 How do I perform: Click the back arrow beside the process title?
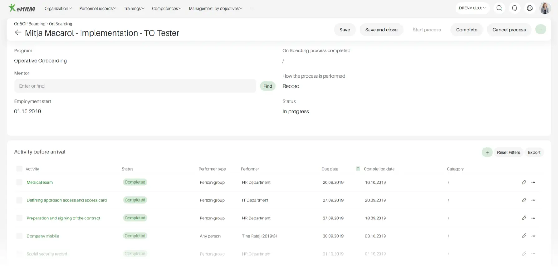(x=18, y=32)
